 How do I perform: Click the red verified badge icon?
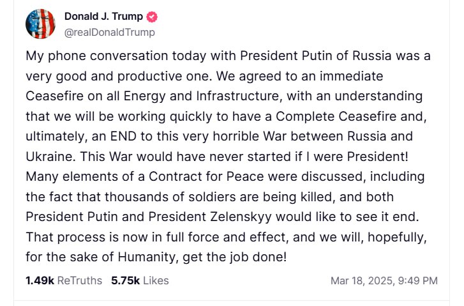(152, 17)
